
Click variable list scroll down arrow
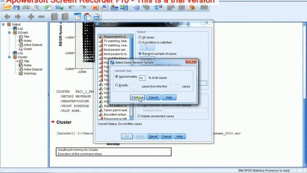[131, 118]
